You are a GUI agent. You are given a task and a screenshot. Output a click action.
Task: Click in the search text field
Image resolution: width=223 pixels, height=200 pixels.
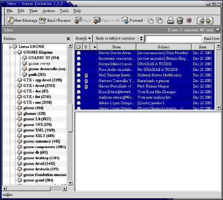pyautogui.click(x=173, y=39)
